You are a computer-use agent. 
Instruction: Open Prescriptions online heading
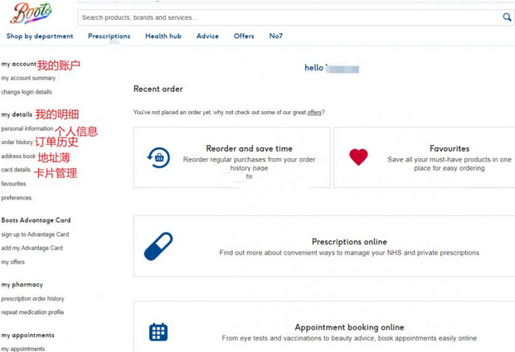(349, 242)
